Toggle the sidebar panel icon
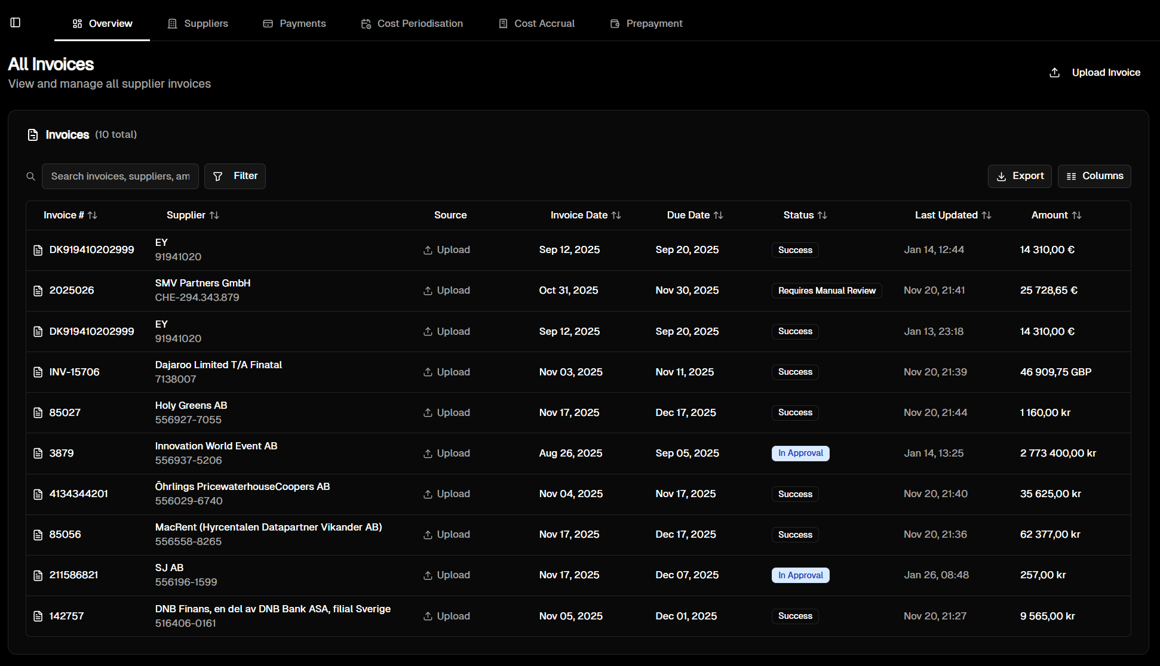Image resolution: width=1160 pixels, height=666 pixels. 16,23
